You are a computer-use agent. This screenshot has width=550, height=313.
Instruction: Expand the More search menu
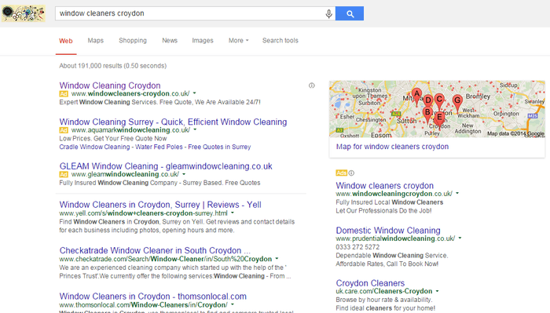click(239, 41)
